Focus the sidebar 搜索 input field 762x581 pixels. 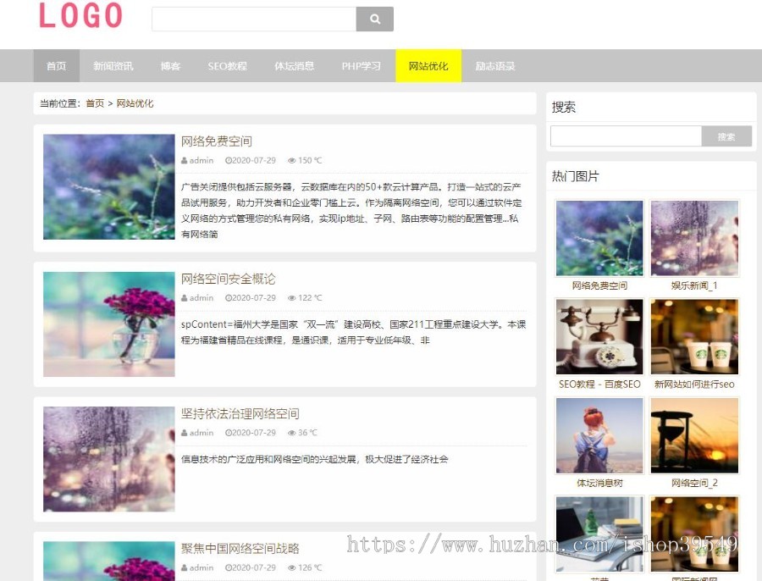coord(626,136)
